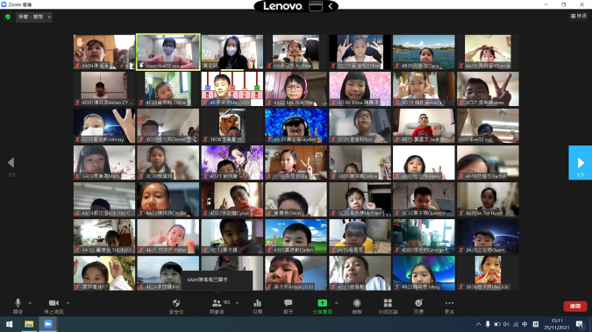Open the Reactions emoji icon
592x332 pixels.
click(x=418, y=303)
